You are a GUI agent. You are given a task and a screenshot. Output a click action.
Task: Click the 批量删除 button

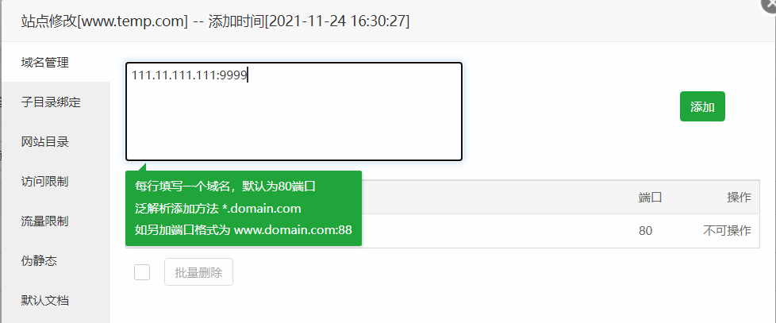[198, 272]
